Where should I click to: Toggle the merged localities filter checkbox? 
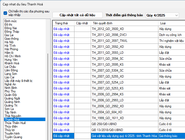(5, 13)
